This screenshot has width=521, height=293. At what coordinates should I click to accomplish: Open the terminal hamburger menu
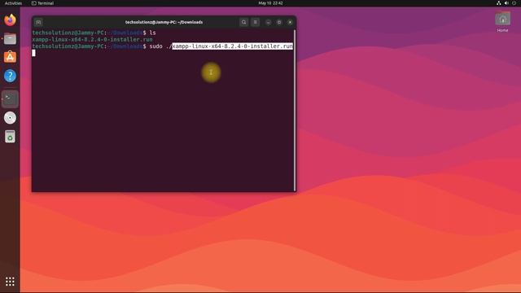255,22
